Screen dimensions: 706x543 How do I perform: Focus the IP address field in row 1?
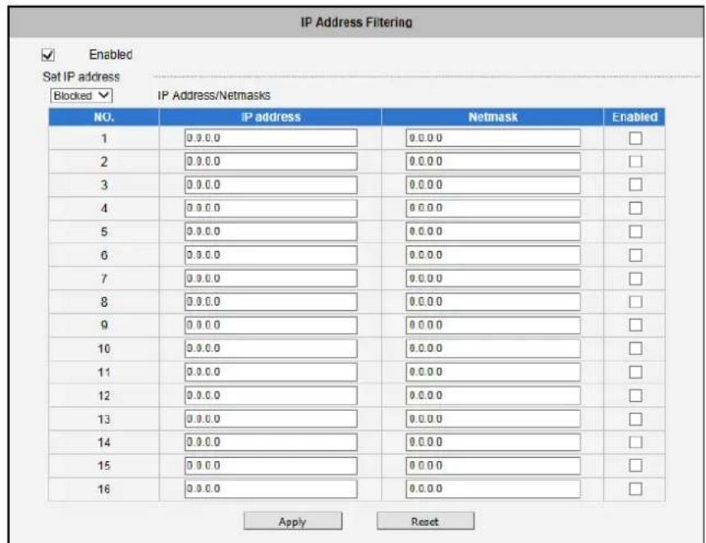point(271,138)
